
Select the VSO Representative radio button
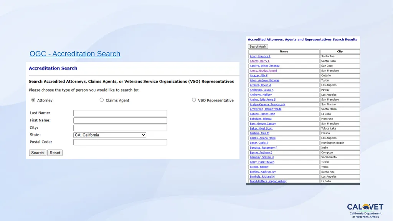[194, 100]
